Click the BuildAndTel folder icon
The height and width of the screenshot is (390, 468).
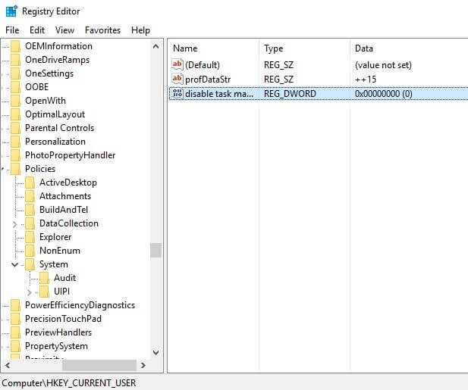(x=30, y=210)
